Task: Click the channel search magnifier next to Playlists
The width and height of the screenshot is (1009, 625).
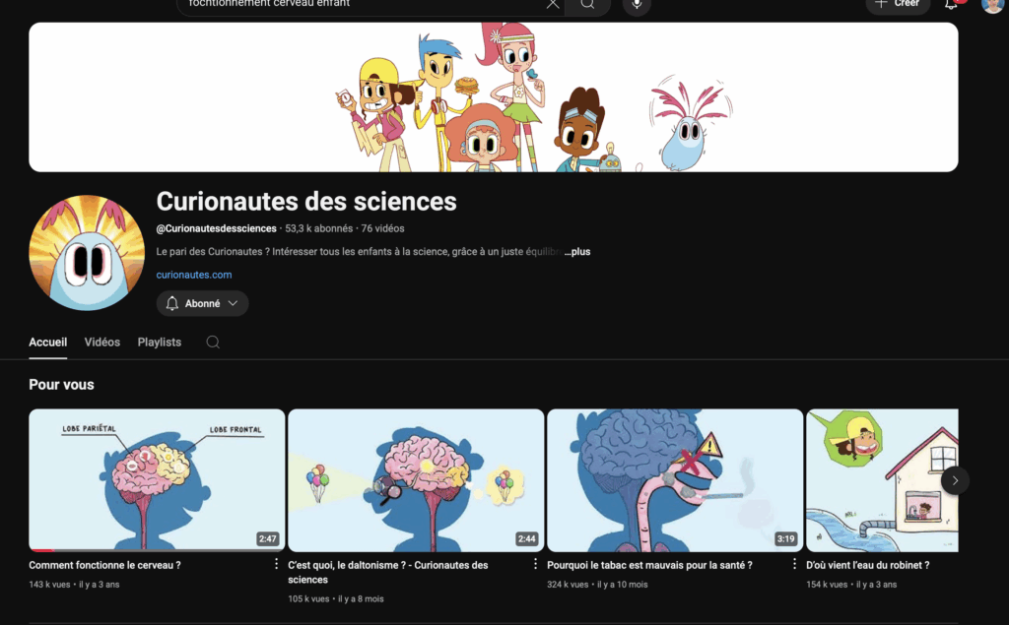Action: tap(213, 343)
